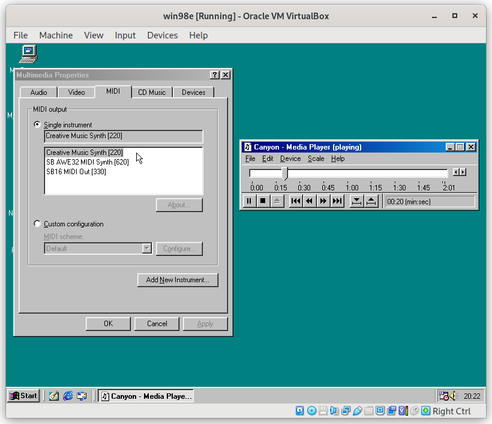The height and width of the screenshot is (424, 492).
Task: Choose SB16 MIDI Out [330] in the list
Action: click(76, 172)
